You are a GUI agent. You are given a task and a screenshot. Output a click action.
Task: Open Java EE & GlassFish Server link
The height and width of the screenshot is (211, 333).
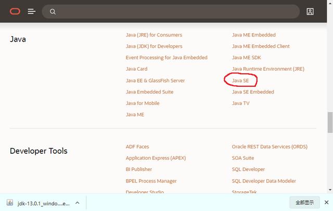(x=155, y=81)
